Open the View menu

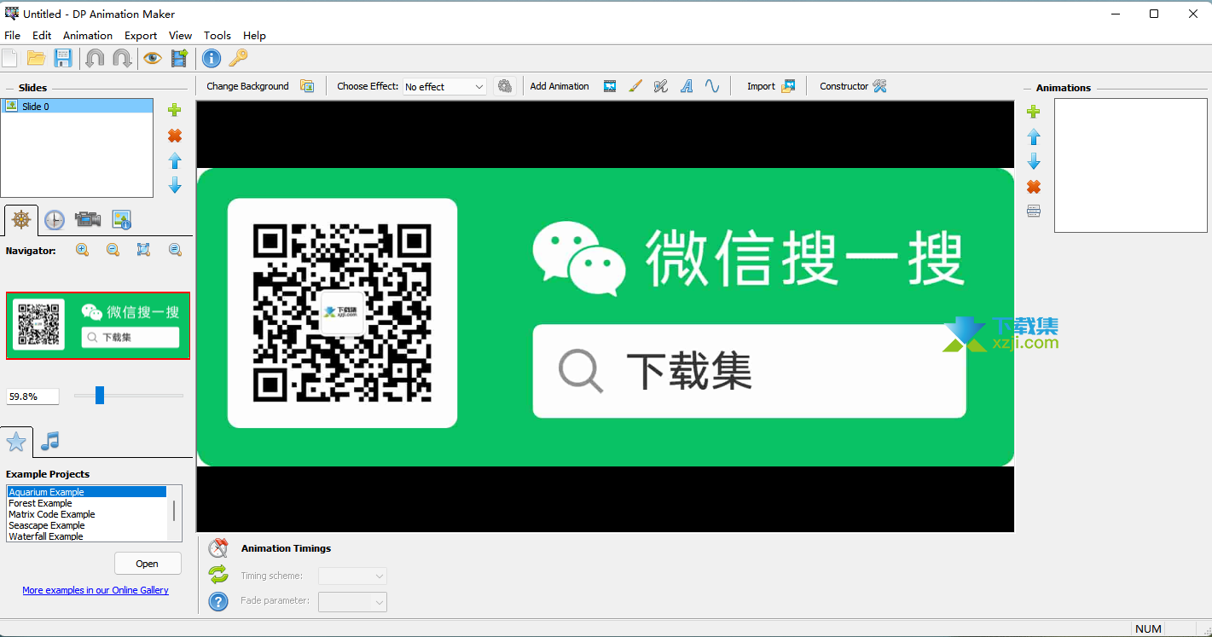180,36
